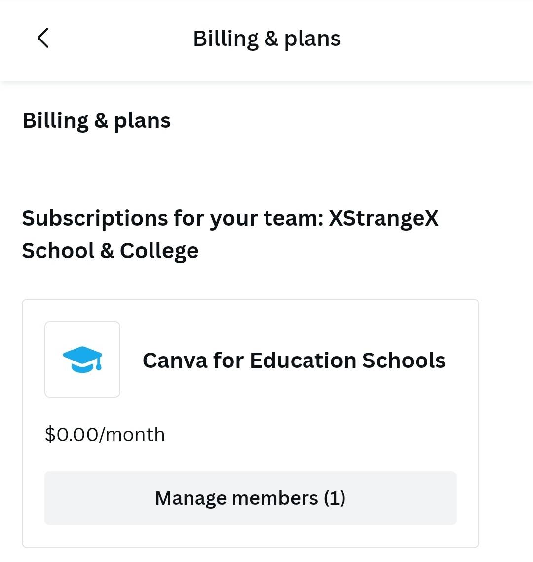Tap the word members on the grey button
This screenshot has height=562, width=533.
(x=275, y=498)
